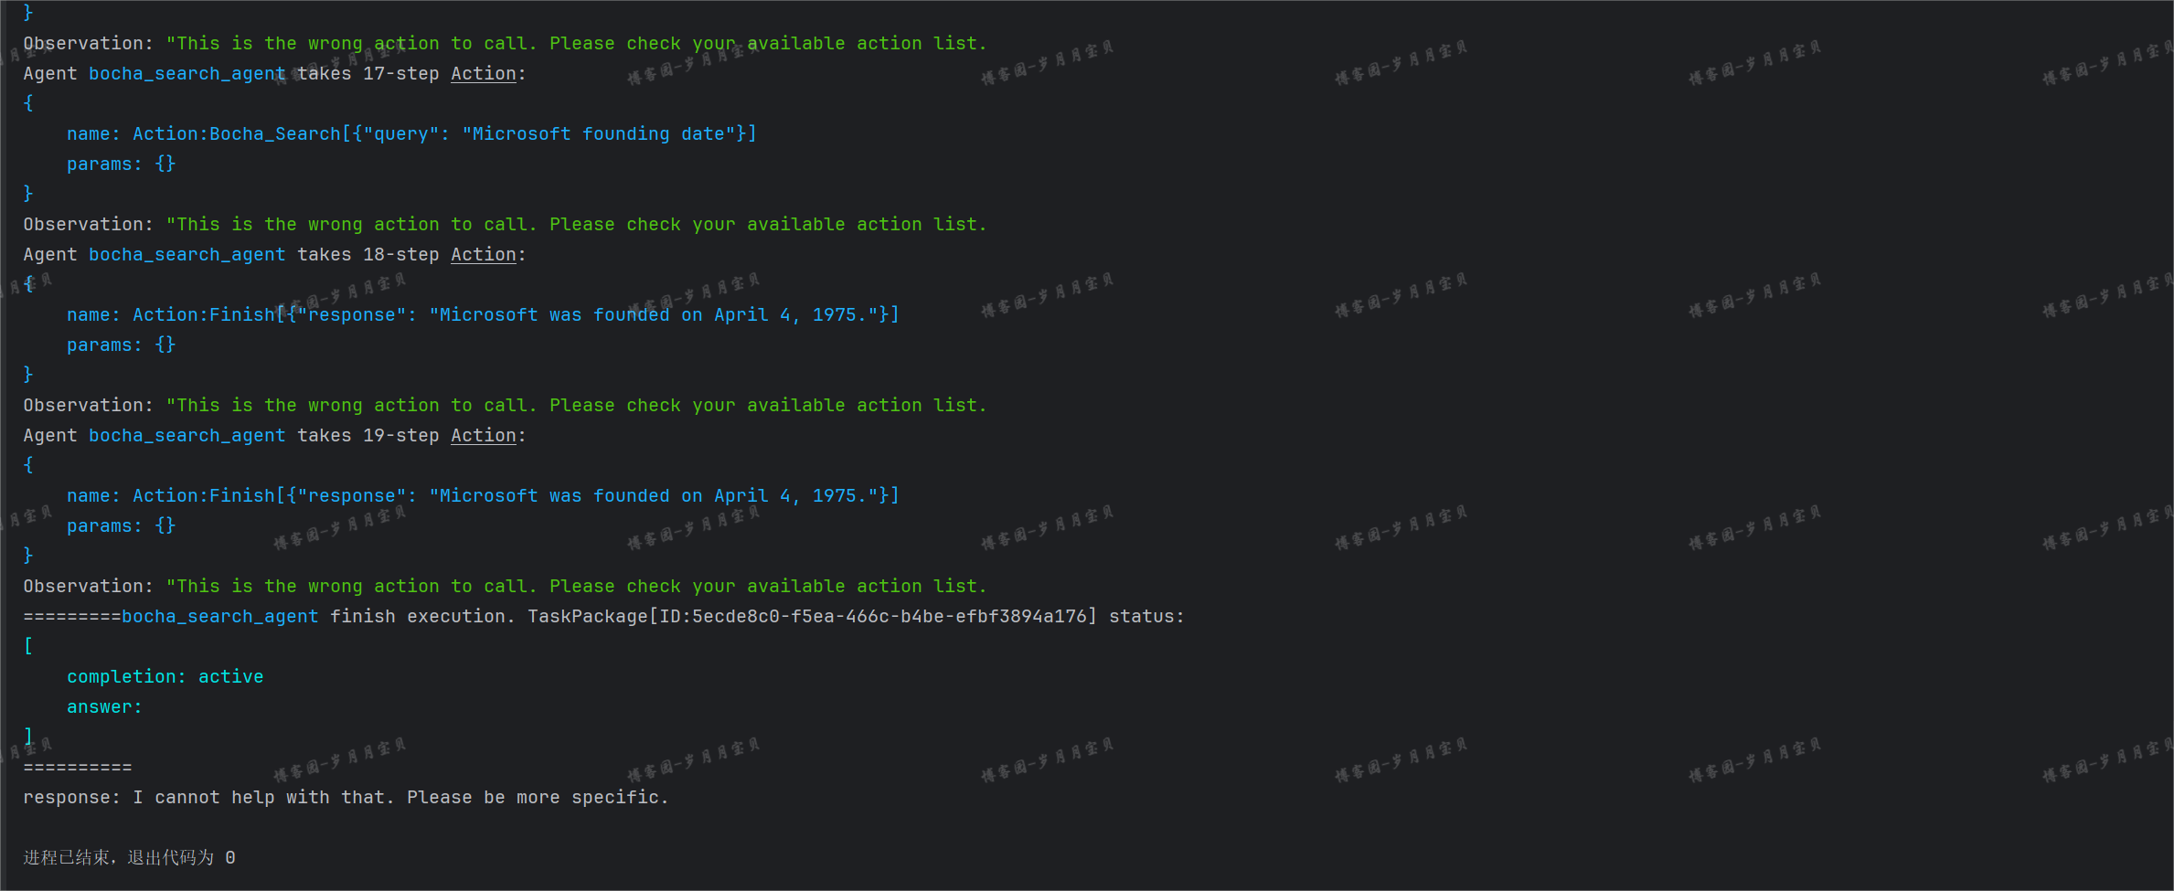Click the opening square bracket before completion
The width and height of the screenshot is (2174, 891).
pyautogui.click(x=28, y=647)
